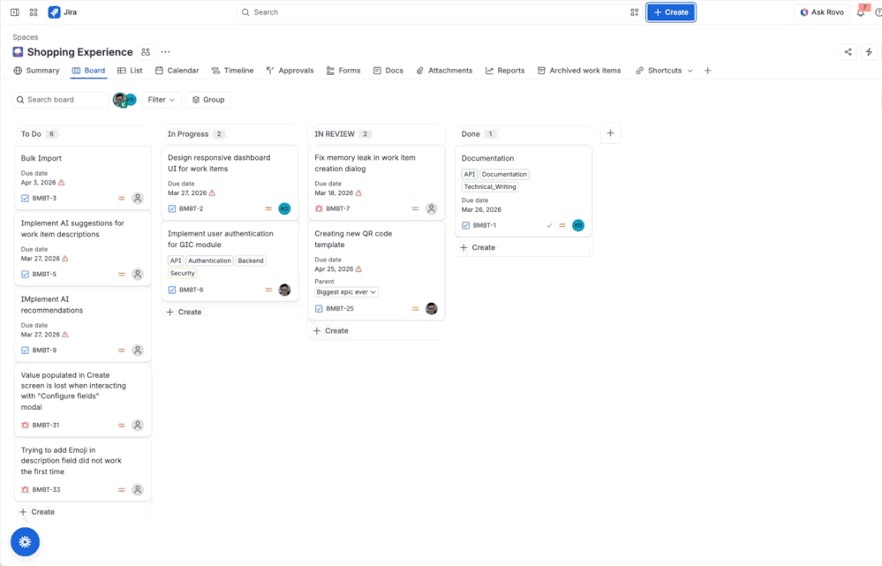Click the In Progress column header
This screenshot has width=882, height=566.
[188, 134]
